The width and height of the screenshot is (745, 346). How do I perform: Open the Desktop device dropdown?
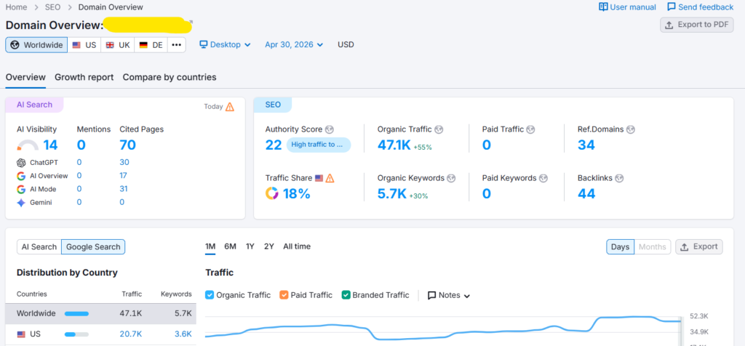(226, 44)
